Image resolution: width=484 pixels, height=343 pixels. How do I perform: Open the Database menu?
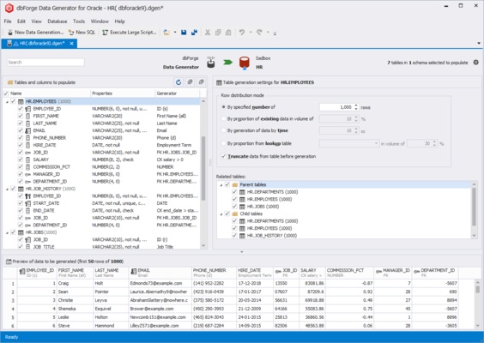57,21
